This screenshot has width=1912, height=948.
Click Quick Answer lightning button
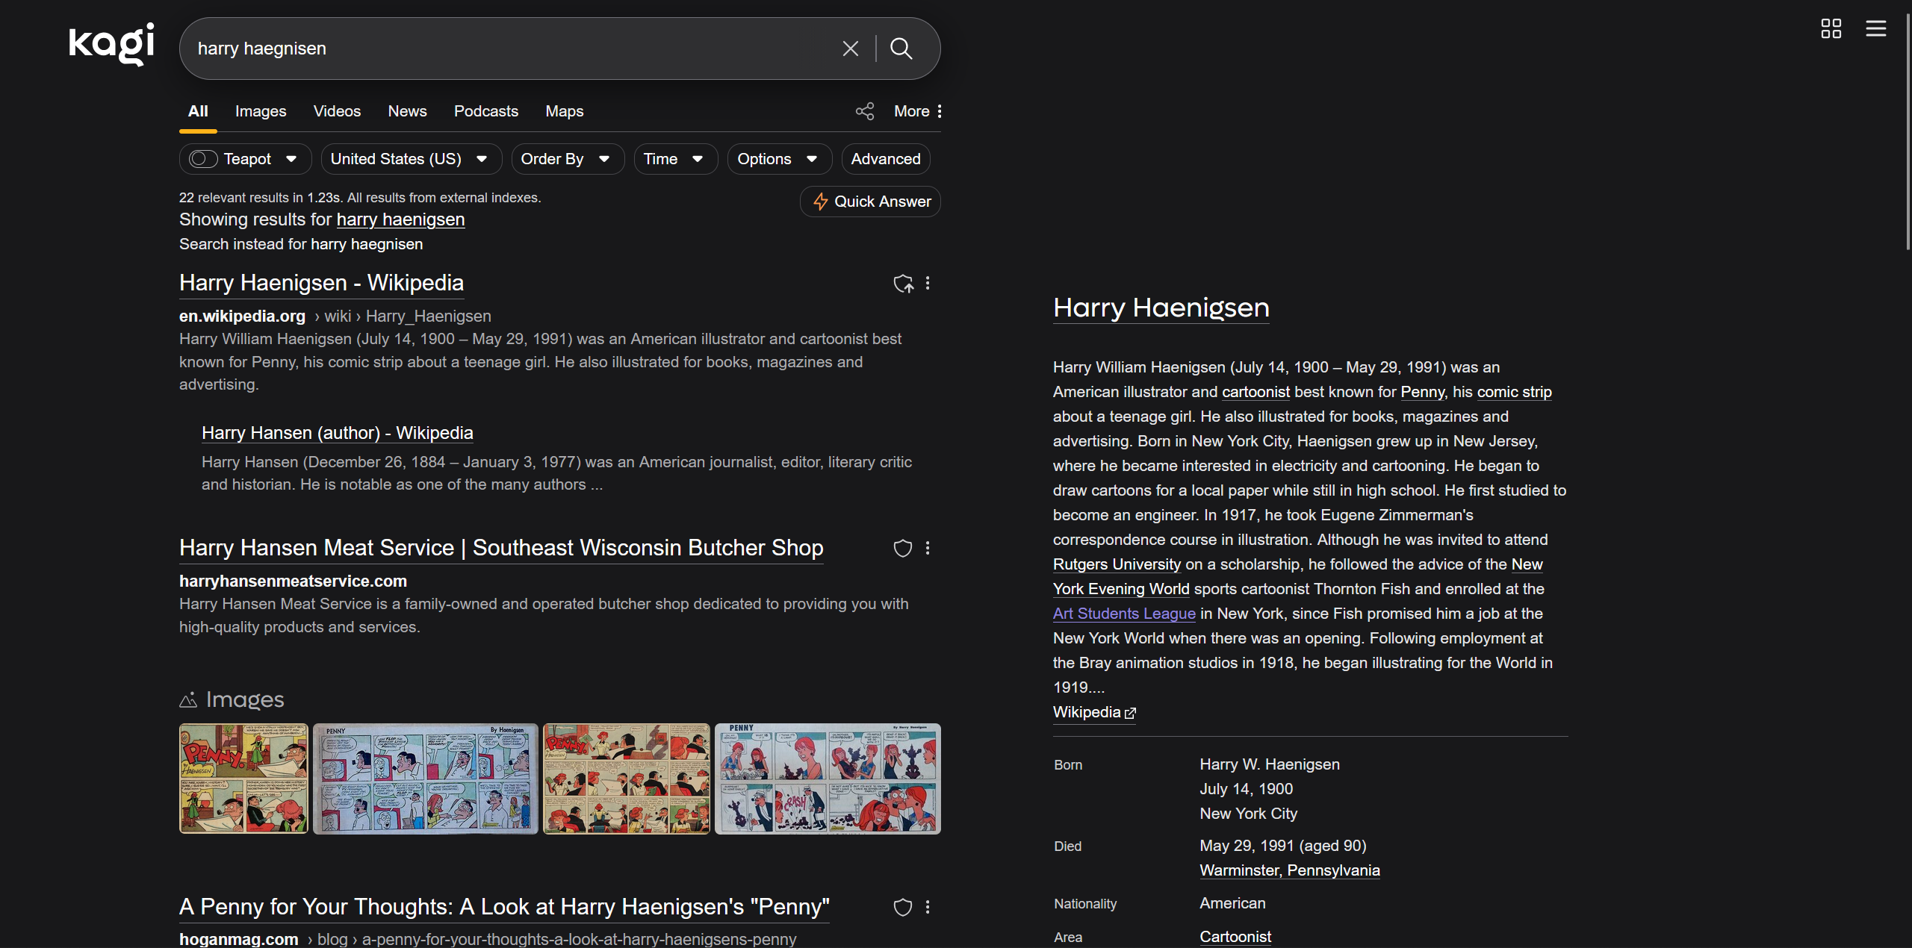[870, 202]
